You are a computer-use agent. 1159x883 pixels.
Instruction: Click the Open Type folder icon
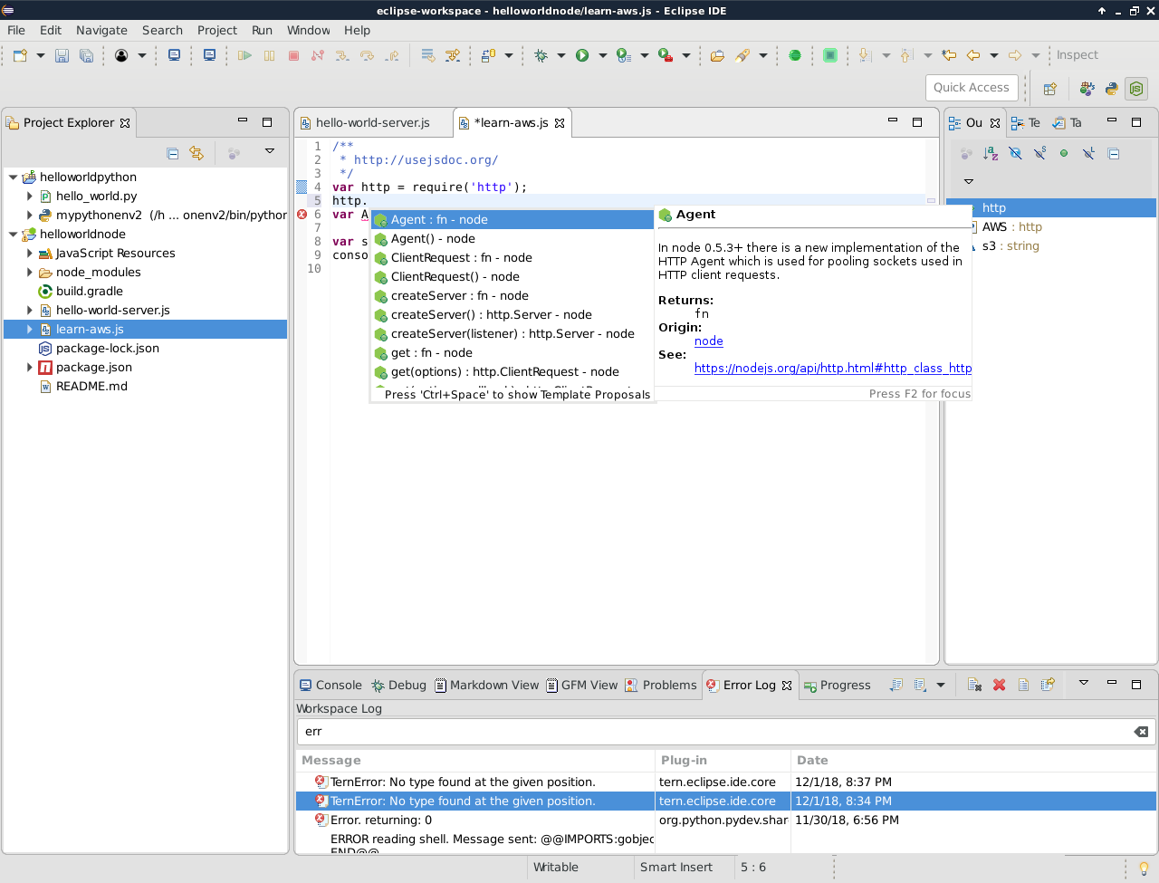point(717,55)
